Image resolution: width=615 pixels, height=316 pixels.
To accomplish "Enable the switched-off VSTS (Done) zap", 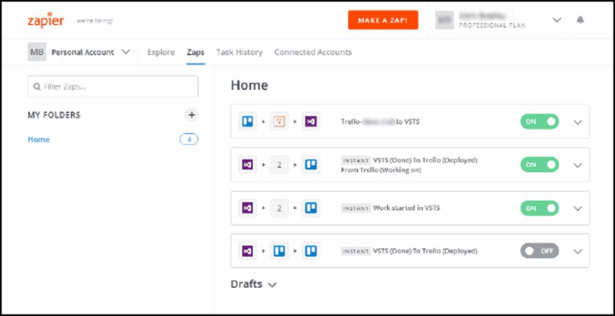I will click(539, 251).
